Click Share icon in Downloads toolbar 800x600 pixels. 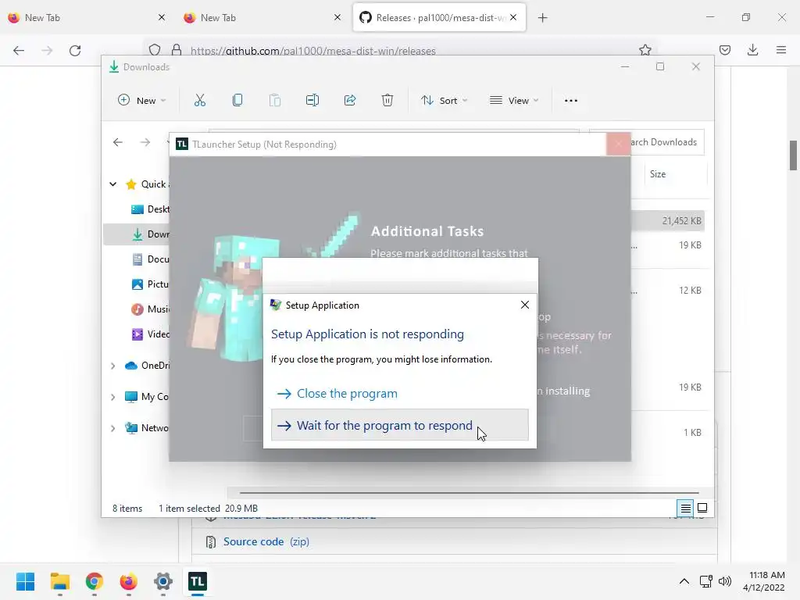tap(350, 101)
